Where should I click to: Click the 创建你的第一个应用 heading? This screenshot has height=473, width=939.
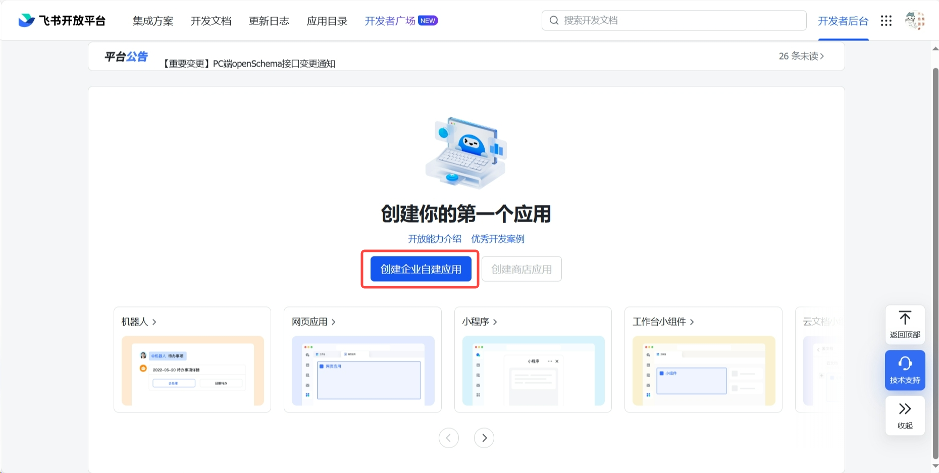pos(466,214)
